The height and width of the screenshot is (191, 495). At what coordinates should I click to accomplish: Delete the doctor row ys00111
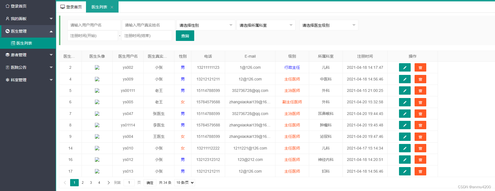coord(420,90)
